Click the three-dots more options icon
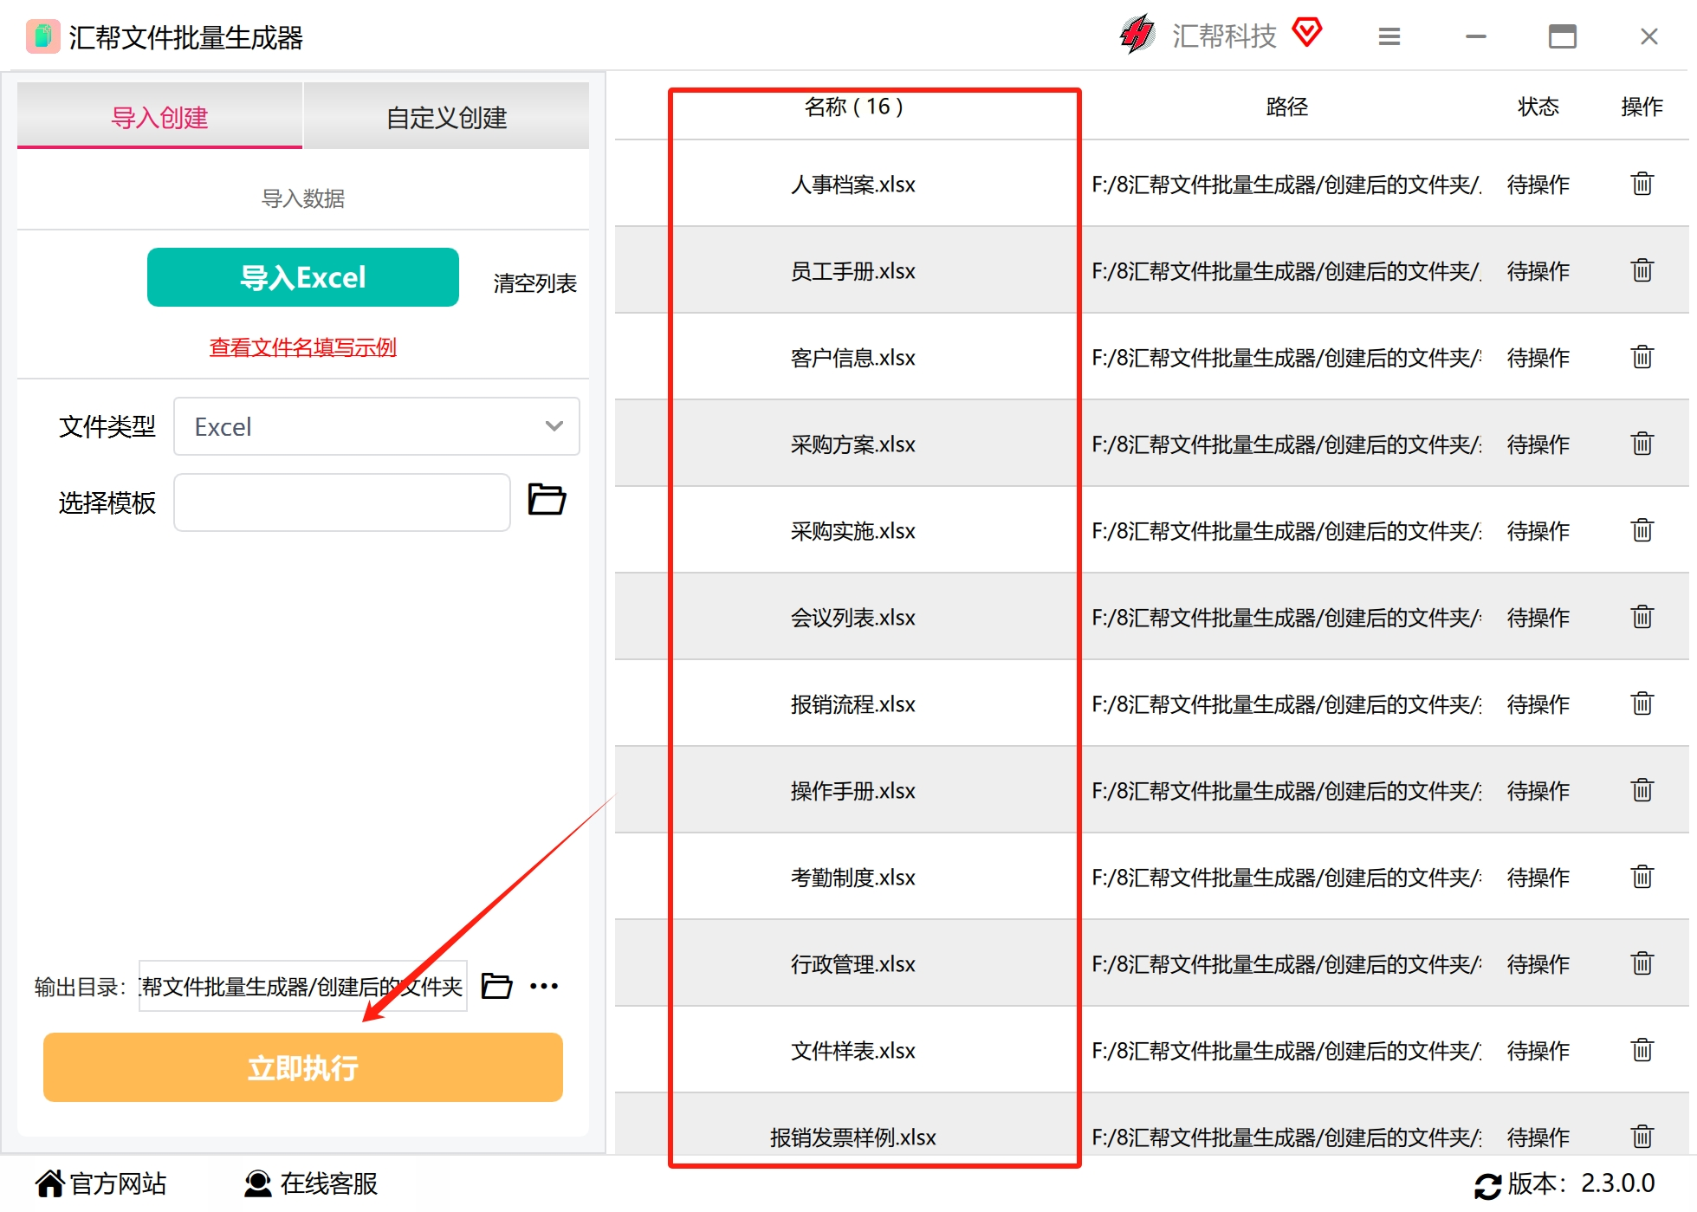 [x=544, y=986]
